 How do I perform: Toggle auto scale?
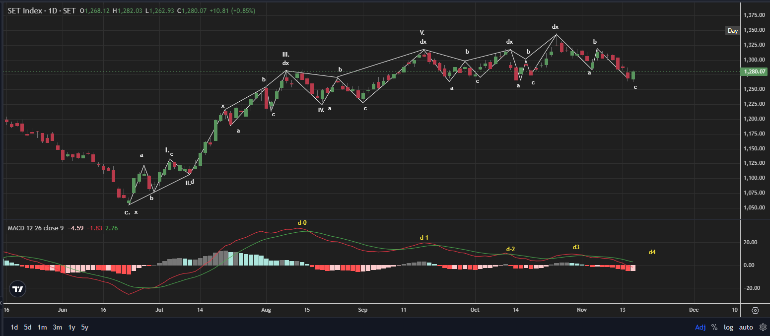click(x=746, y=327)
